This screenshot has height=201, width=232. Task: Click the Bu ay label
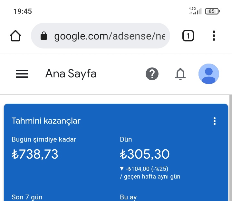click(128, 197)
